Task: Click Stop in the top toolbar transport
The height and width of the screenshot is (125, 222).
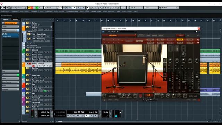Action: tap(74, 8)
